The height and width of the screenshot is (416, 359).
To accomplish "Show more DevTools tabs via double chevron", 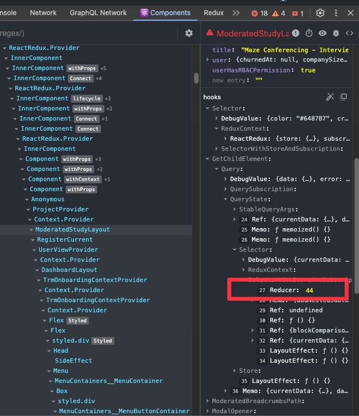I will (x=236, y=13).
